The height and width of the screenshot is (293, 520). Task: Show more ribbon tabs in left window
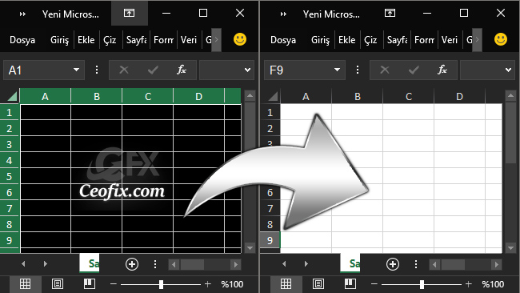click(216, 40)
